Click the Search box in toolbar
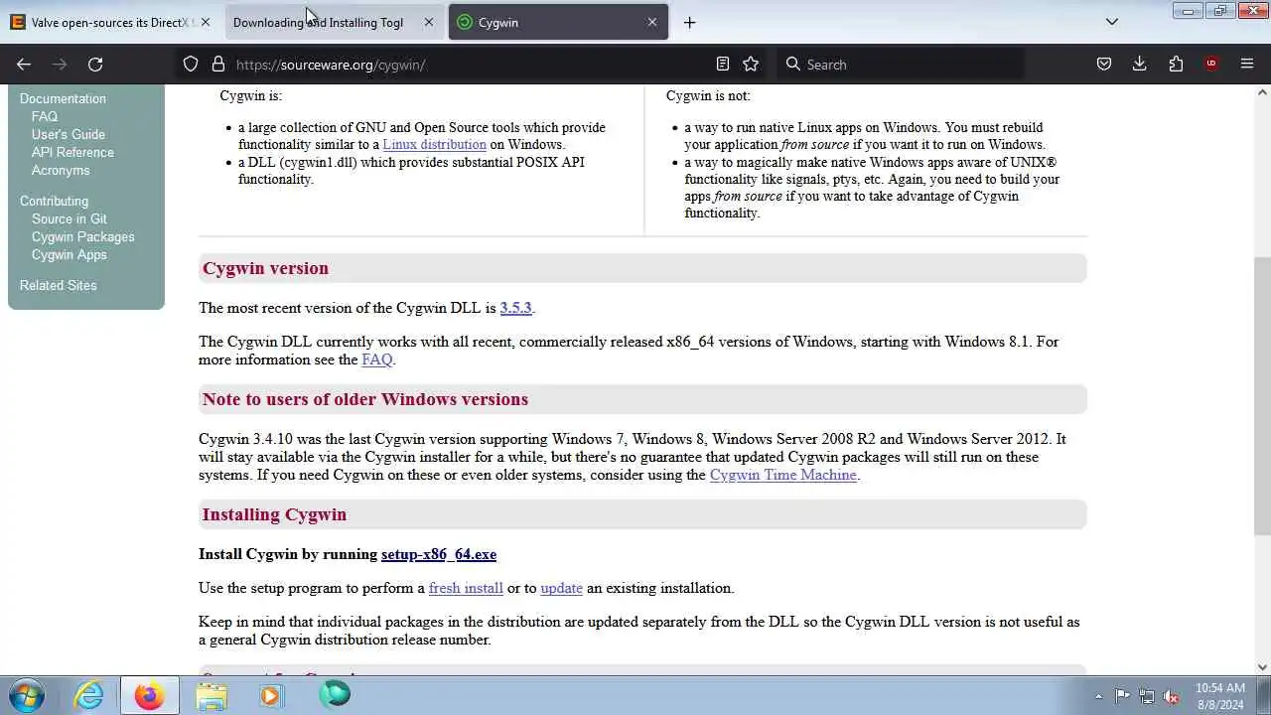Viewport: 1271px width, 715px height. (x=900, y=65)
